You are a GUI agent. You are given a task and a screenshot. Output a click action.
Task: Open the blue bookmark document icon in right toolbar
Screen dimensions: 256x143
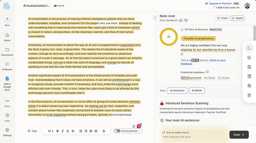pos(249,76)
